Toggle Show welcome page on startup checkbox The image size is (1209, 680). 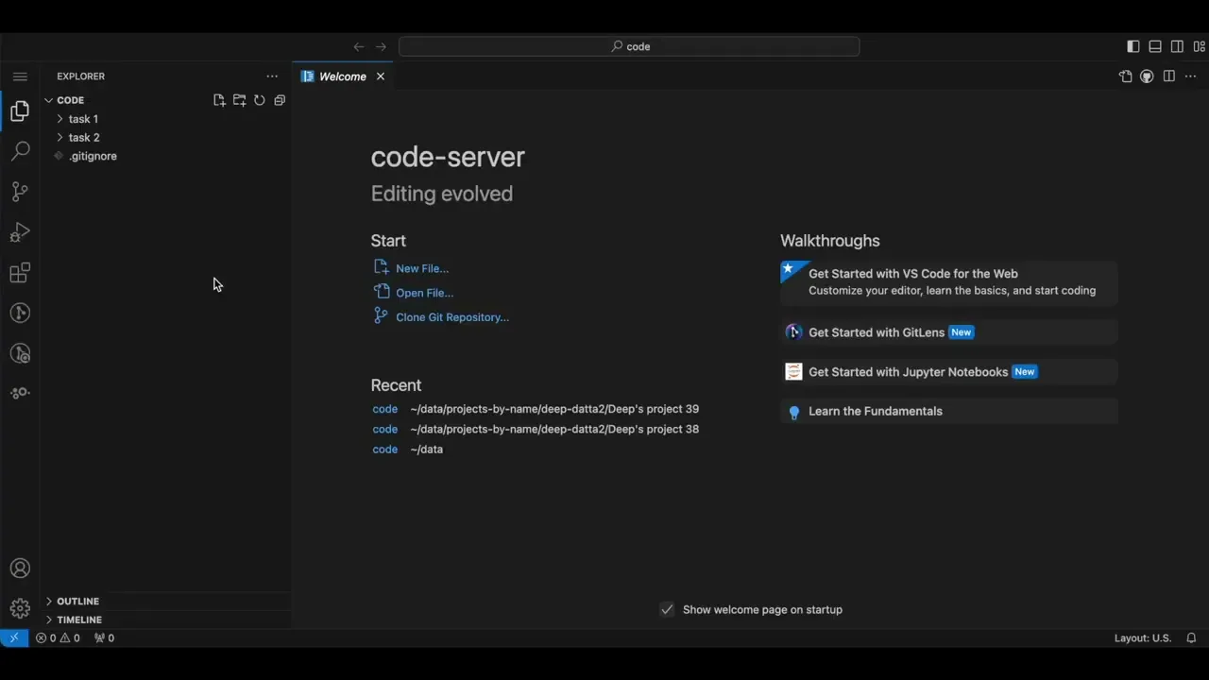tap(667, 609)
